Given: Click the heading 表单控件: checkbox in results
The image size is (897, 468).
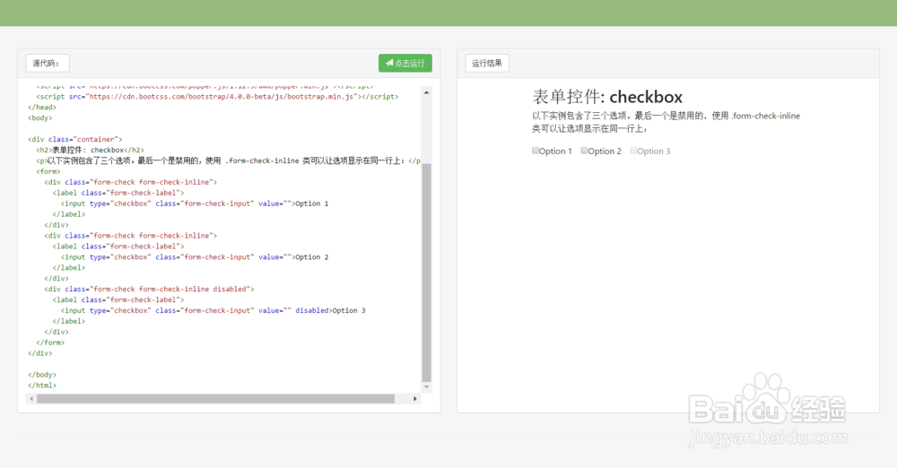Looking at the screenshot, I should 607,97.
